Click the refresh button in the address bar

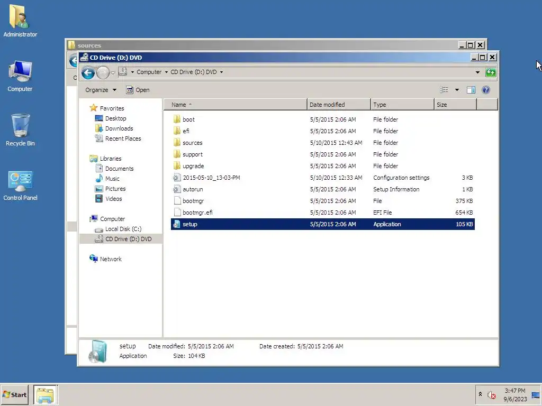pos(491,72)
